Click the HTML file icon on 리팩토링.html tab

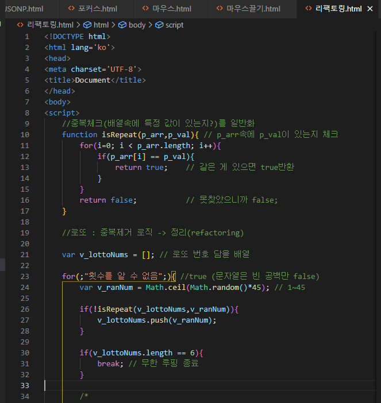coord(309,9)
